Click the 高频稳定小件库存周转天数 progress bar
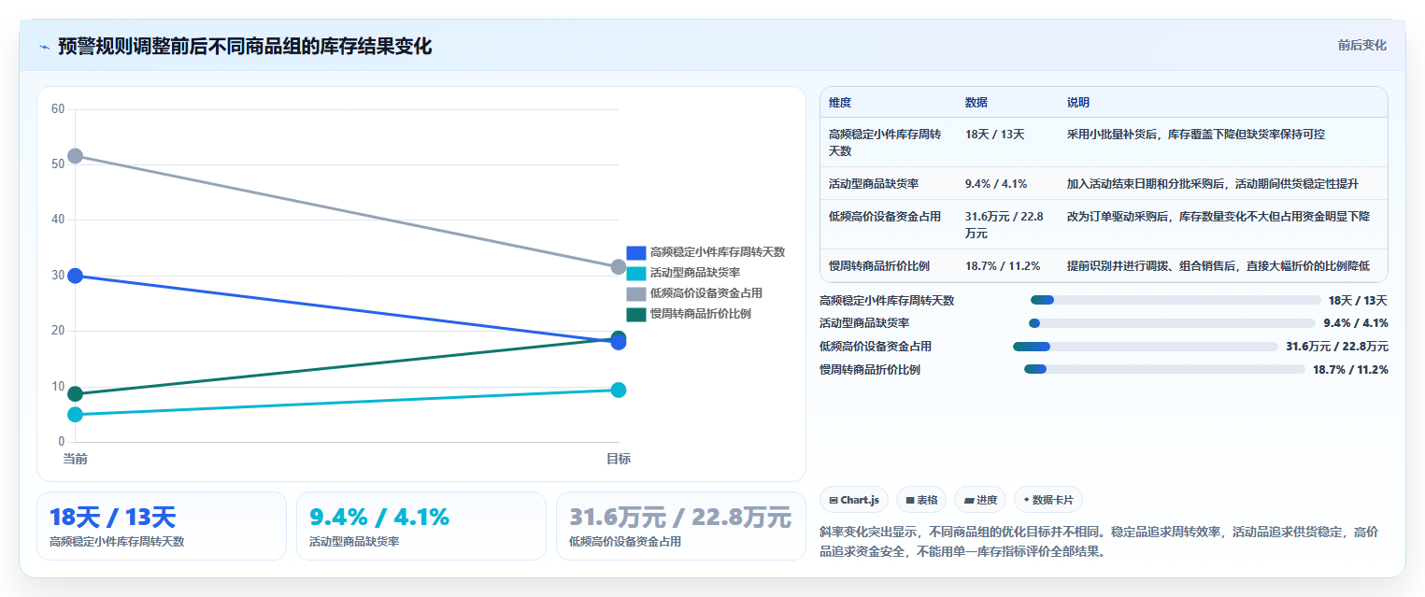Image resolution: width=1425 pixels, height=597 pixels. click(x=1176, y=300)
